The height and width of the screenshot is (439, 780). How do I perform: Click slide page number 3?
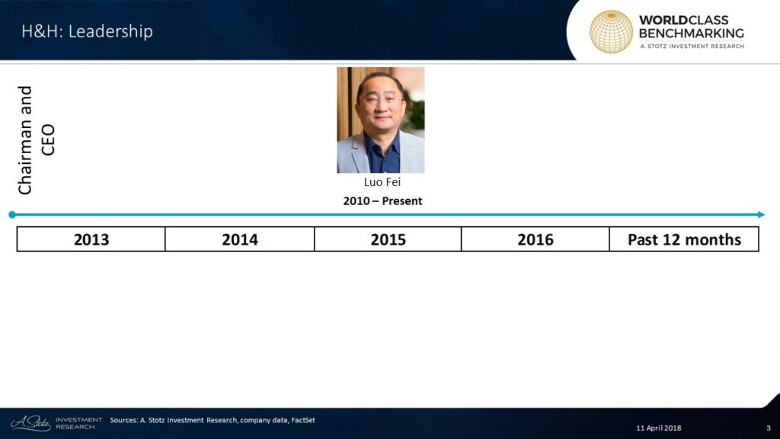click(x=768, y=428)
